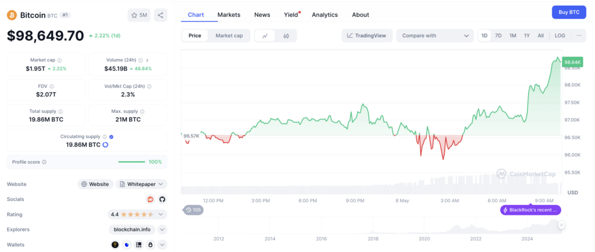The height and width of the screenshot is (252, 595).
Task: Expand Volume (24h) details arrow
Action: click(147, 60)
